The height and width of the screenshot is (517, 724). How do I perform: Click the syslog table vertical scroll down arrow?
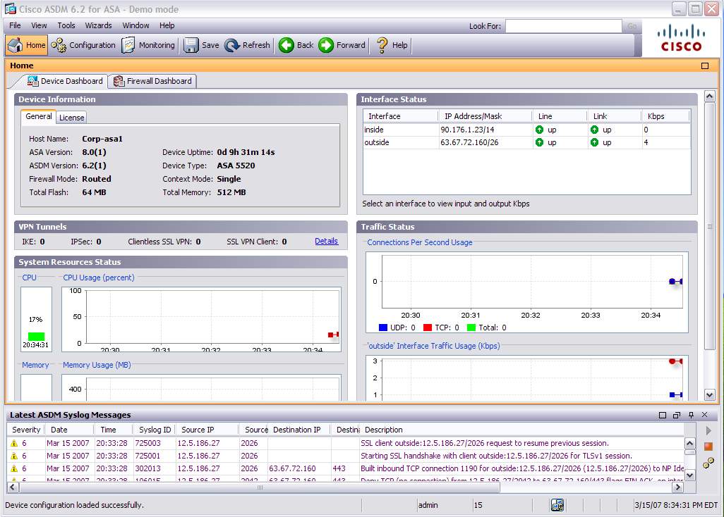(689, 475)
